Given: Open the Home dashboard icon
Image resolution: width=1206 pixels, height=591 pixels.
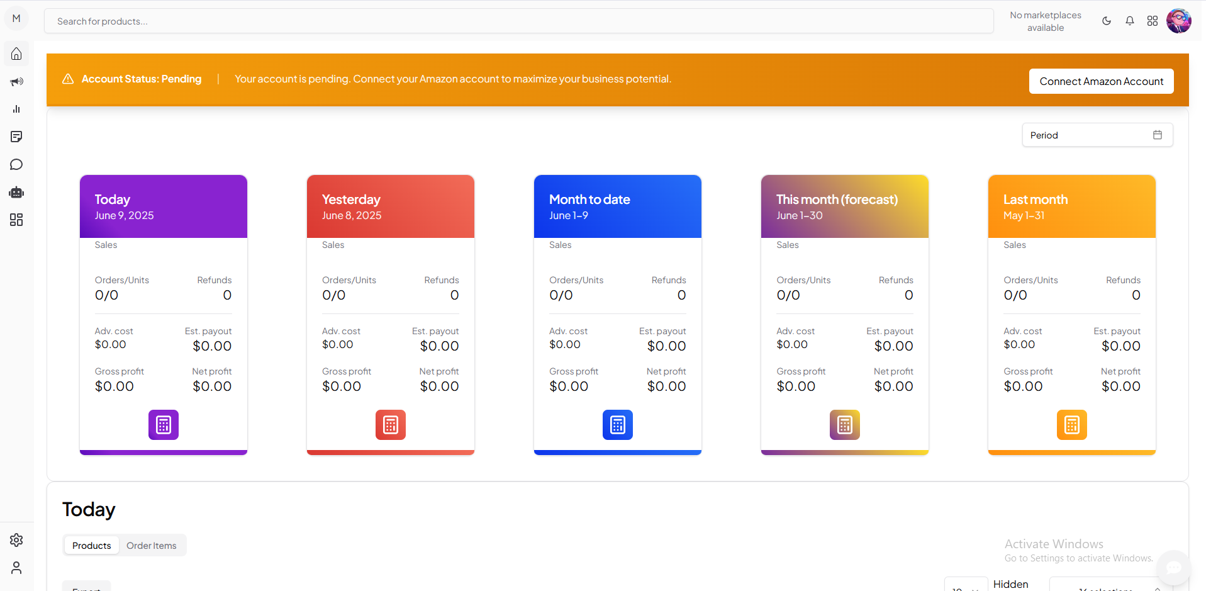Looking at the screenshot, I should (16, 53).
